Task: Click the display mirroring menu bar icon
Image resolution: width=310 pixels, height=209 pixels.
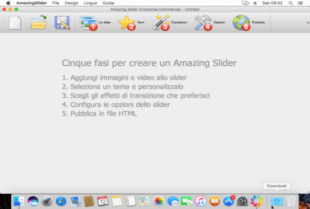Action: tap(245, 3)
